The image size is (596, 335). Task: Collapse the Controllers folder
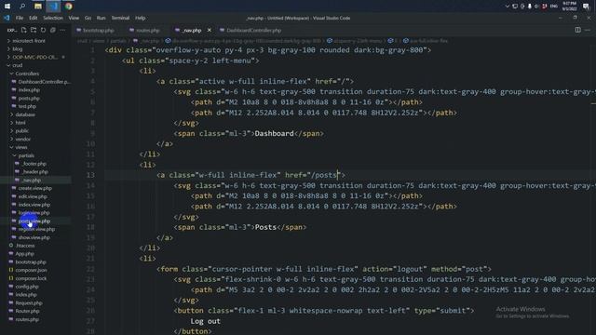(27, 74)
